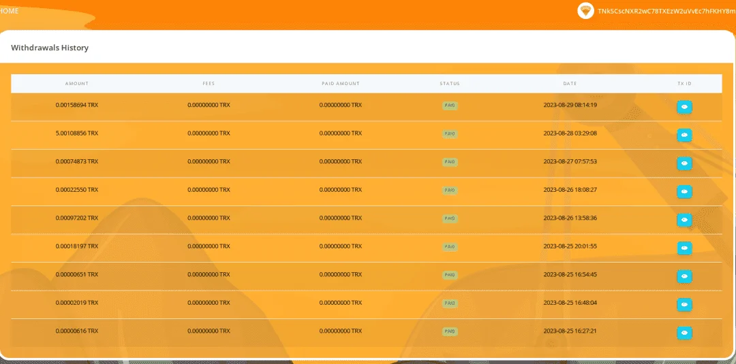
Task: Click amount 0.00158694 TRX
Action: (77, 105)
